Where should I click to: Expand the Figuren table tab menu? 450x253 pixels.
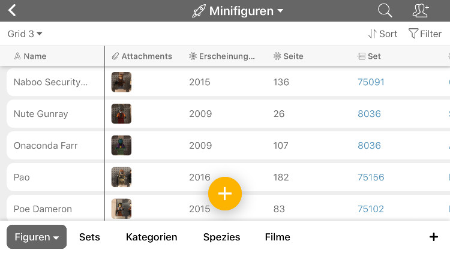37,237
